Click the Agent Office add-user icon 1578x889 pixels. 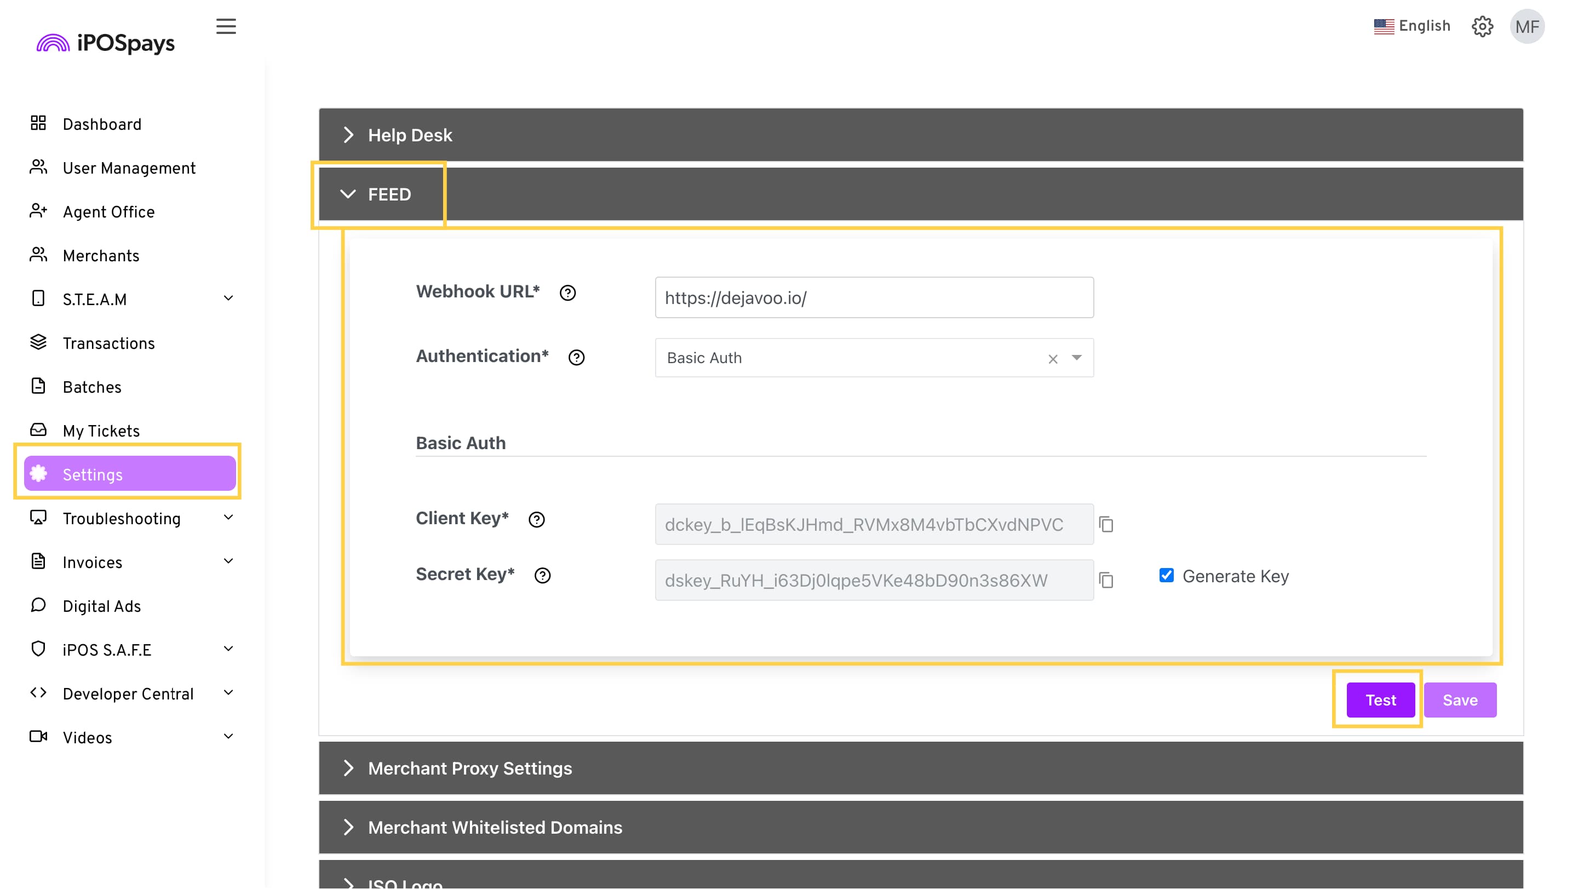38,211
